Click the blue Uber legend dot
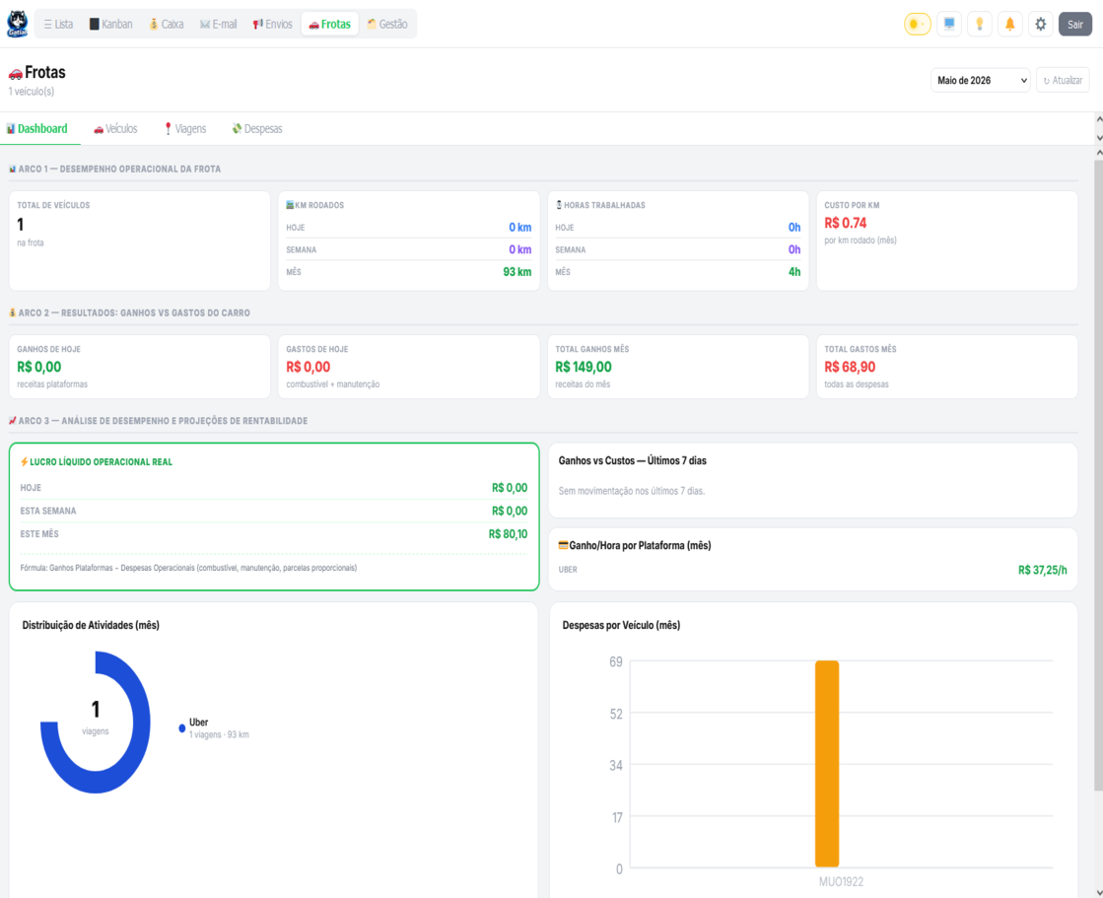Screen dimensions: 1103x898 [182, 728]
